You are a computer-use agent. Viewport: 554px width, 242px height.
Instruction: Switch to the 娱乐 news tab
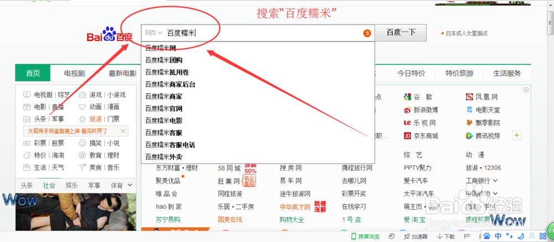(x=71, y=185)
